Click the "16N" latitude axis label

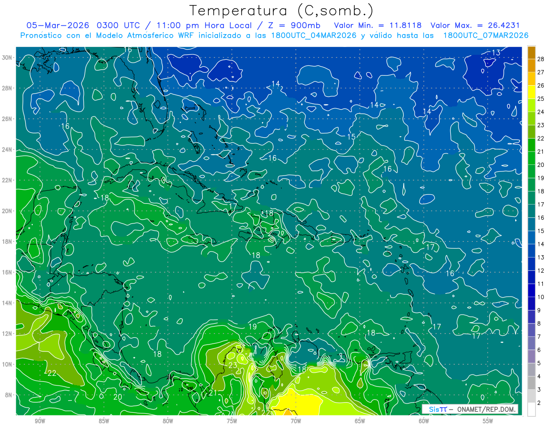7,272
